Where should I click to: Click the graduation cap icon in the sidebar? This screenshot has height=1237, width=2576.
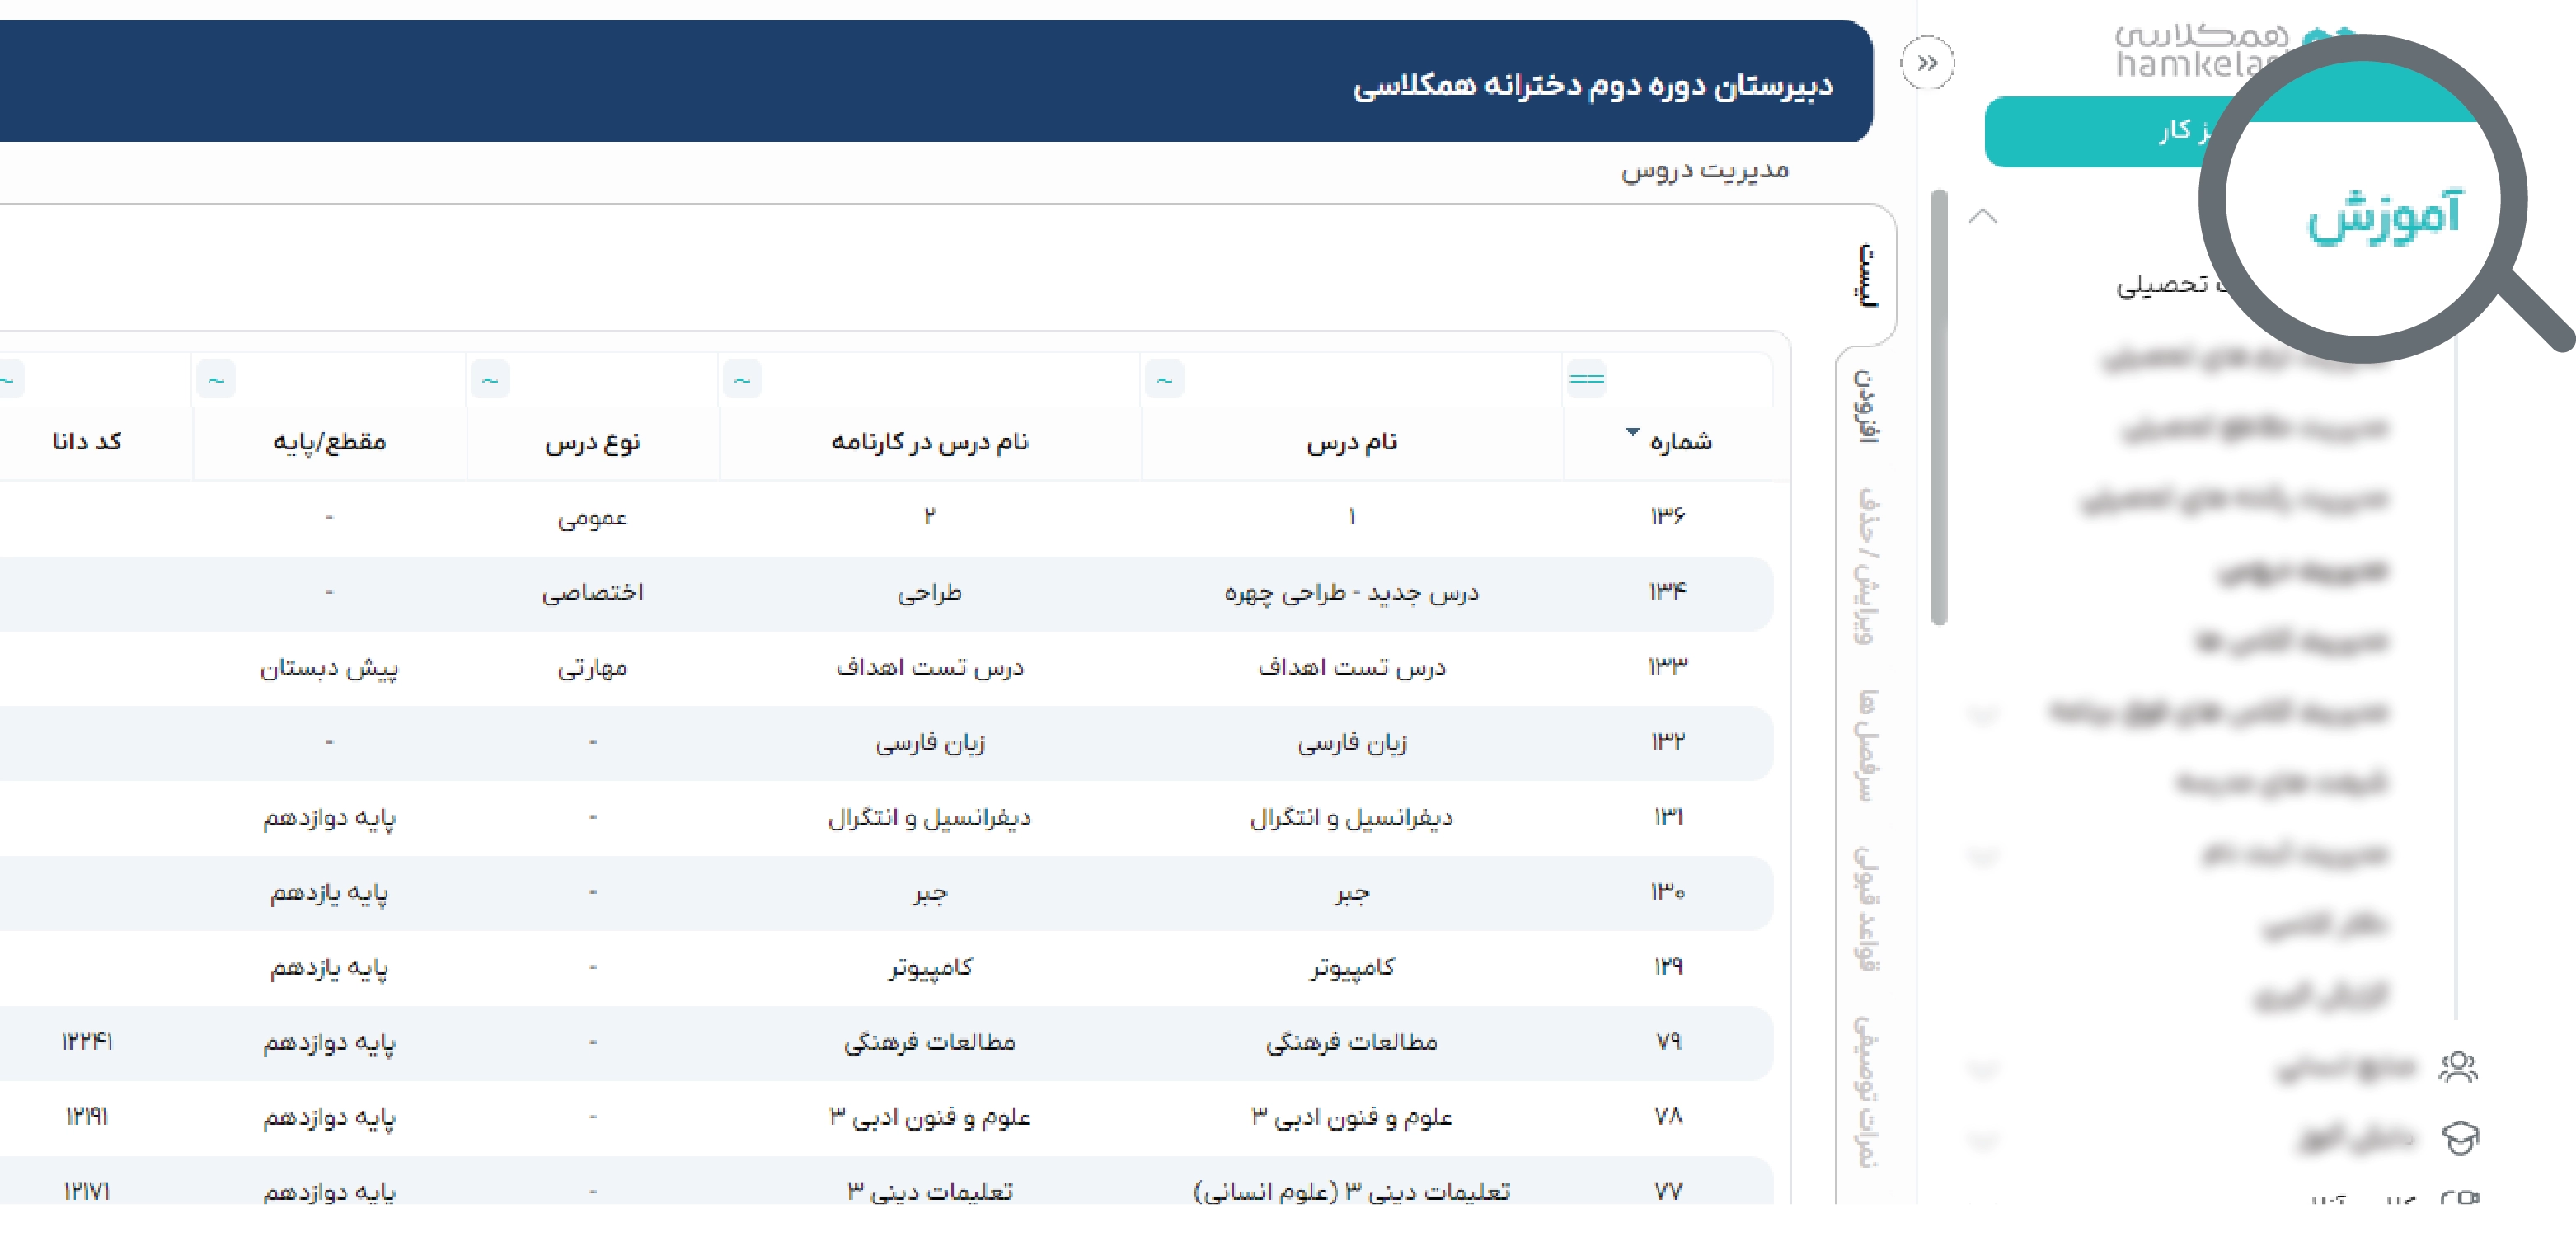pos(2460,1138)
